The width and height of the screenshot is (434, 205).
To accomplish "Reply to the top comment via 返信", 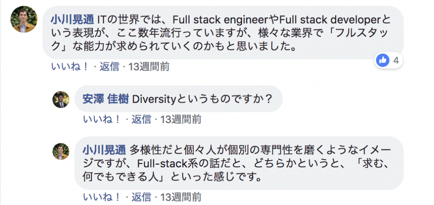I will point(109,67).
